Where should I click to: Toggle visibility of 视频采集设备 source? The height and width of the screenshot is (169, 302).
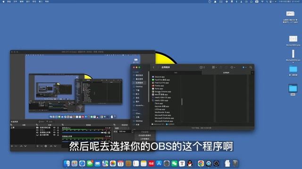54,127
